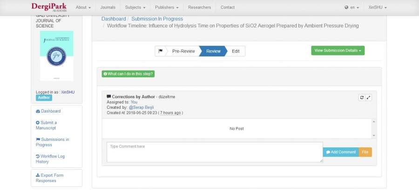
Task: Select the Edit workflow step
Action: 236,51
